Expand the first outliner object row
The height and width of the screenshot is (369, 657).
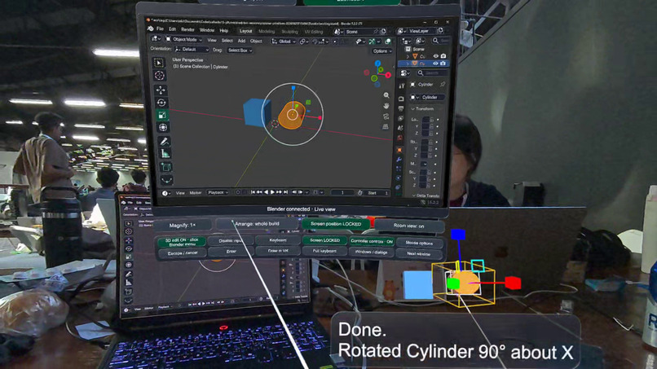tap(408, 55)
